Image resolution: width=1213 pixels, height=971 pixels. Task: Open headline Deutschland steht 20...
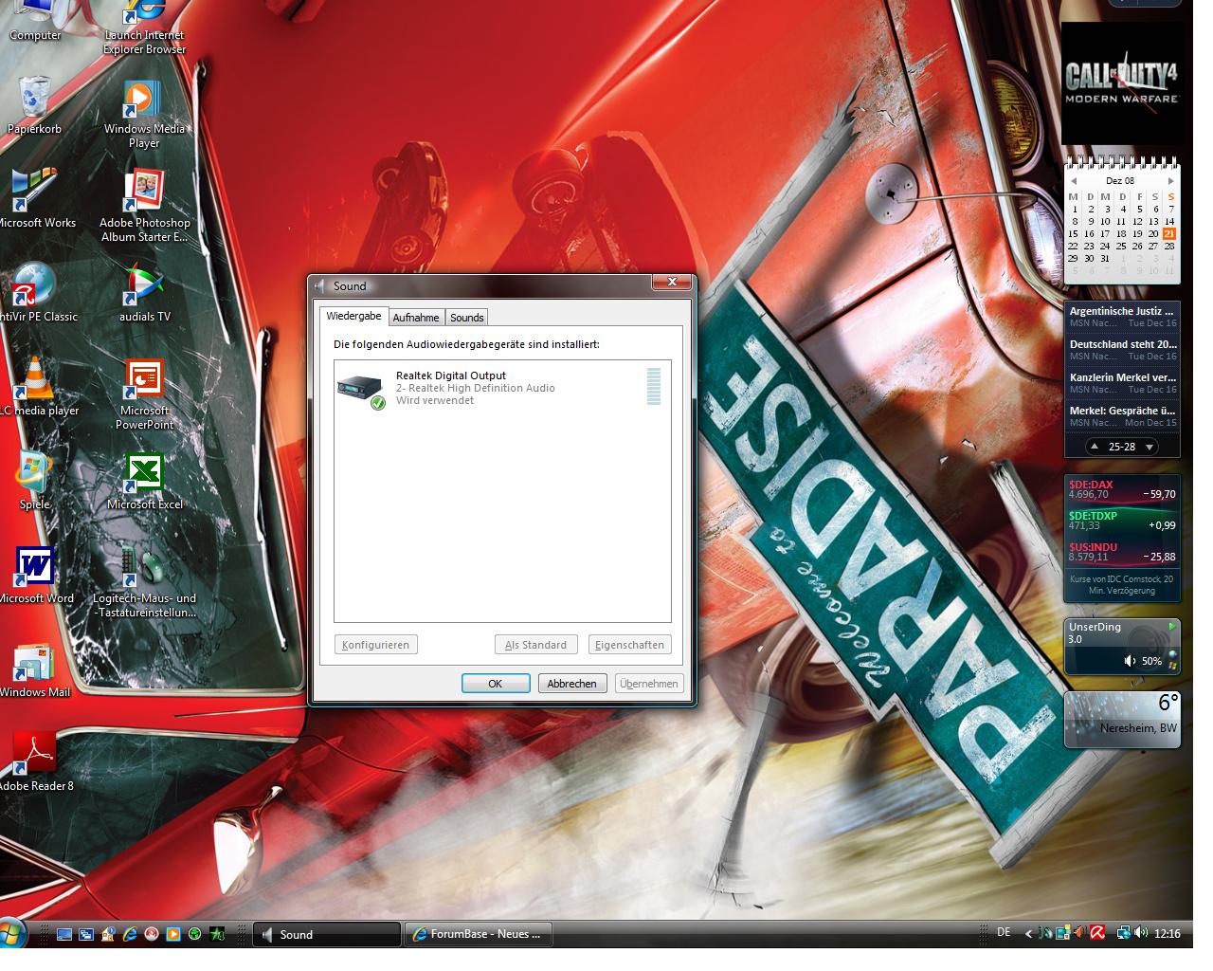click(x=1122, y=350)
